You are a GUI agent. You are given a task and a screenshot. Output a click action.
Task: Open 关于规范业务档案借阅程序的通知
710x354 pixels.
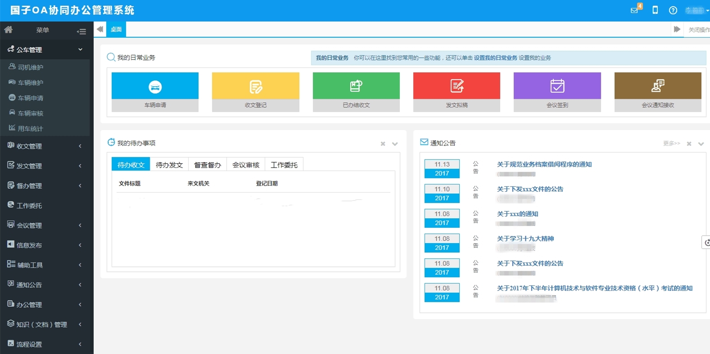coord(544,164)
